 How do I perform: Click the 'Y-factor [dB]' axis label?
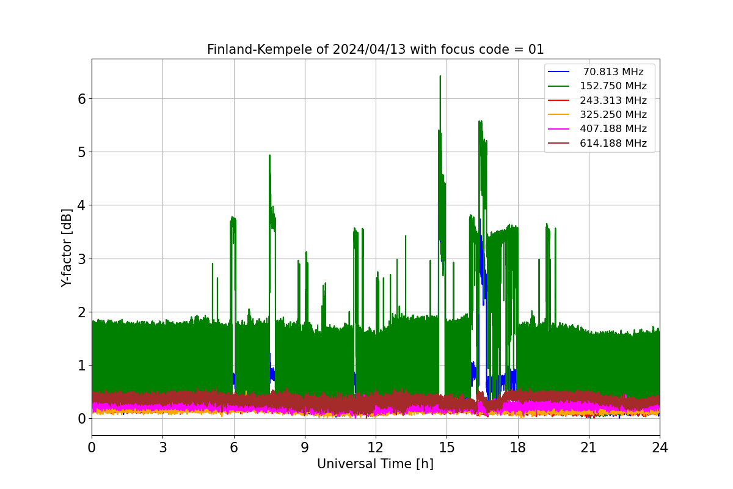(67, 248)
